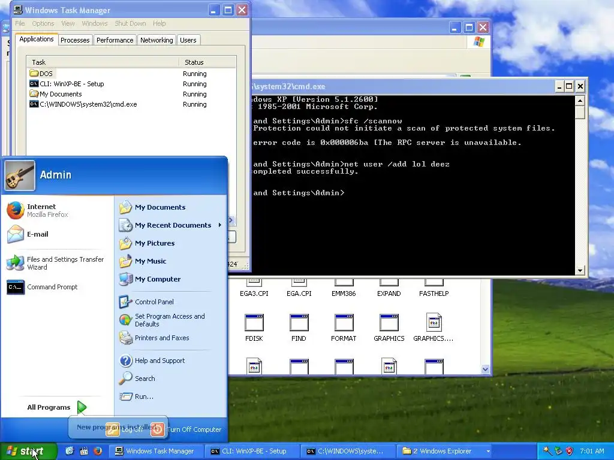The width and height of the screenshot is (614, 460).
Task: Open Control Panel
Action: point(146,302)
